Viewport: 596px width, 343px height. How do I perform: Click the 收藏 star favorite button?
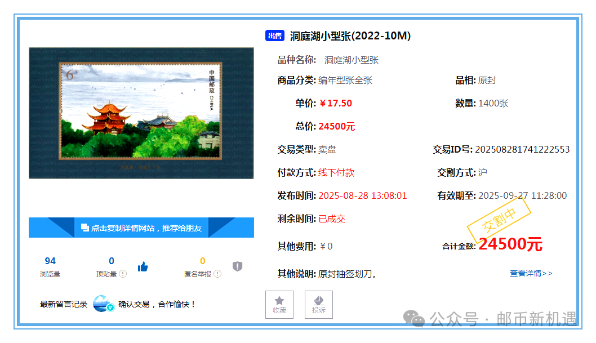pos(279,305)
